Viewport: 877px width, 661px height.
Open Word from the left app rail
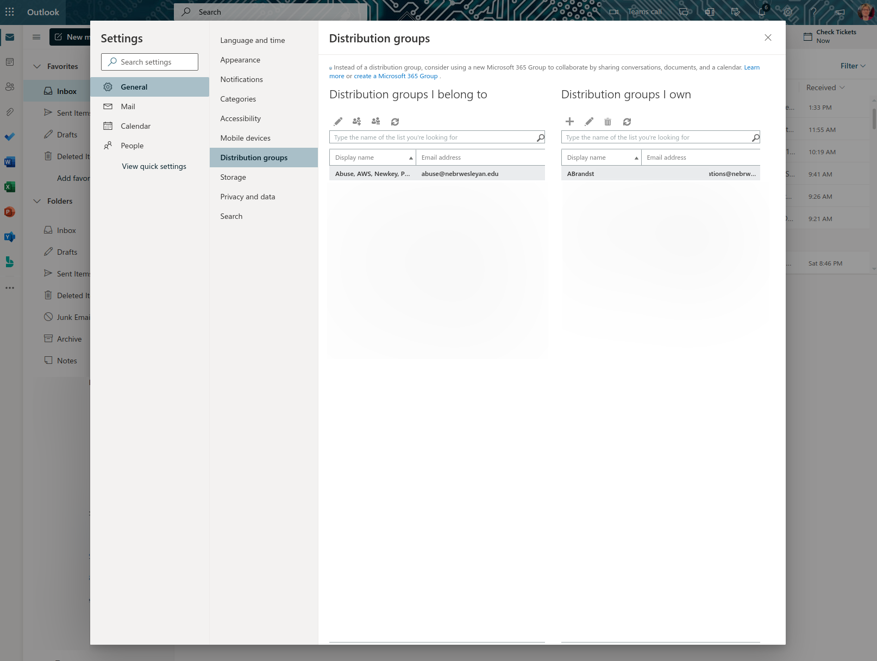click(x=9, y=162)
